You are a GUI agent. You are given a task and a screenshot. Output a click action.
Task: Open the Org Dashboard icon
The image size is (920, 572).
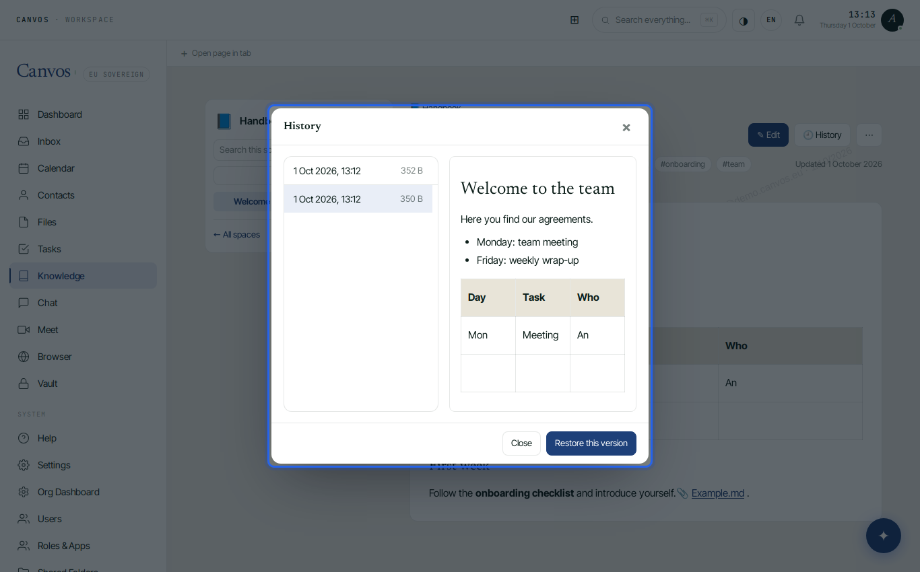(x=24, y=492)
